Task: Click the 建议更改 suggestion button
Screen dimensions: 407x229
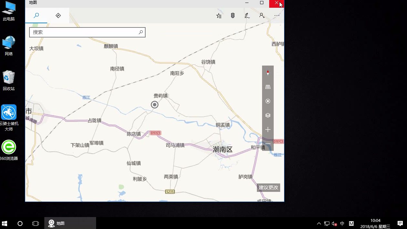Action: 268,187
